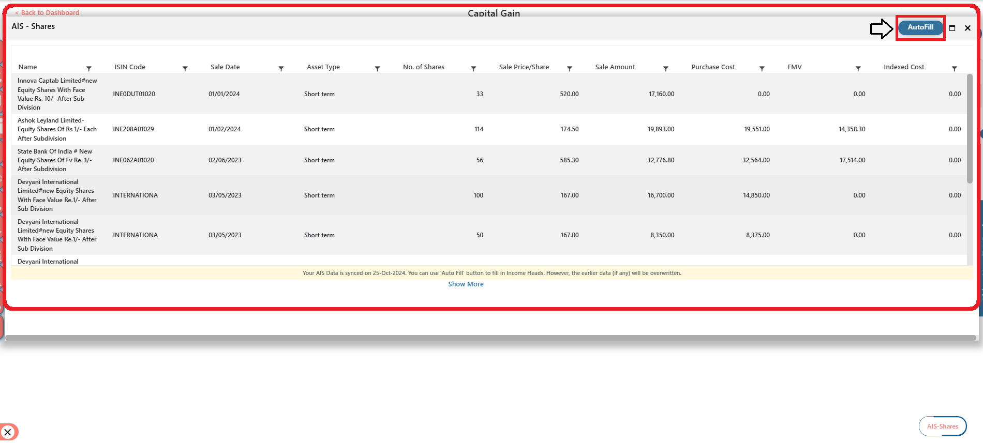Click the Capital Gain page title
Image resolution: width=983 pixels, height=443 pixels.
click(x=494, y=13)
